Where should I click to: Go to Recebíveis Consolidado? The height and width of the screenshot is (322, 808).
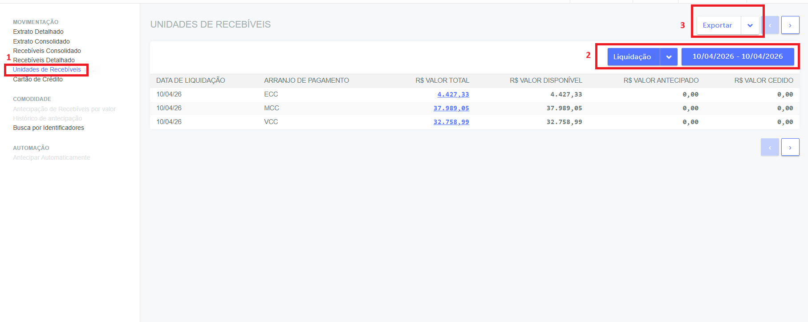47,51
